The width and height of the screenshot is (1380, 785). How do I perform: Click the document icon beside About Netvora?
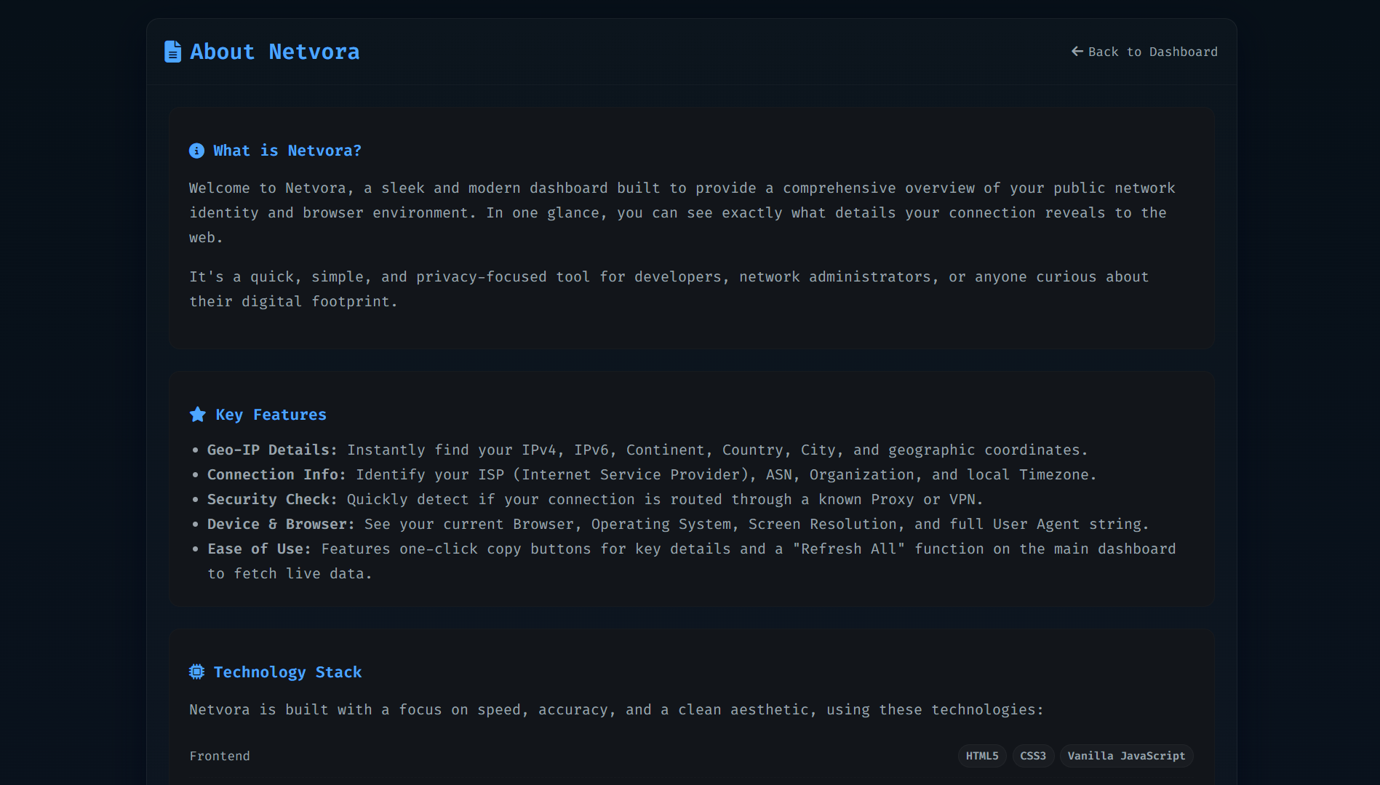coord(172,52)
